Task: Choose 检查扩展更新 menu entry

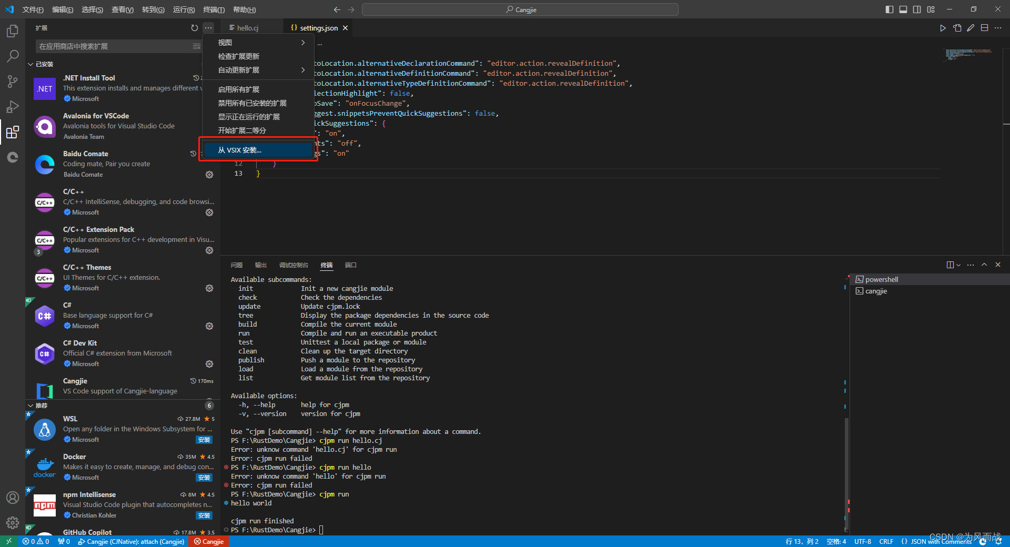Action: coord(258,56)
